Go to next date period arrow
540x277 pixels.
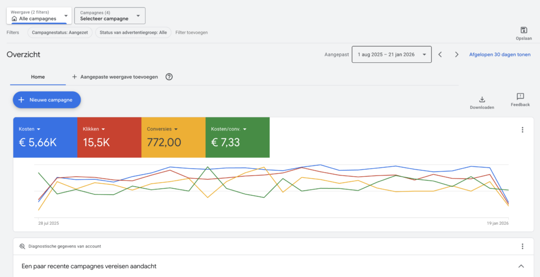457,54
